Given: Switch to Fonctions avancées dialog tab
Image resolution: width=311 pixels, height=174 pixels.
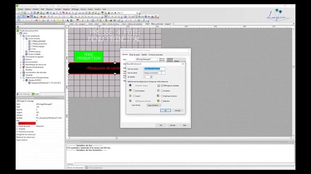Looking at the screenshot, I should (155, 55).
